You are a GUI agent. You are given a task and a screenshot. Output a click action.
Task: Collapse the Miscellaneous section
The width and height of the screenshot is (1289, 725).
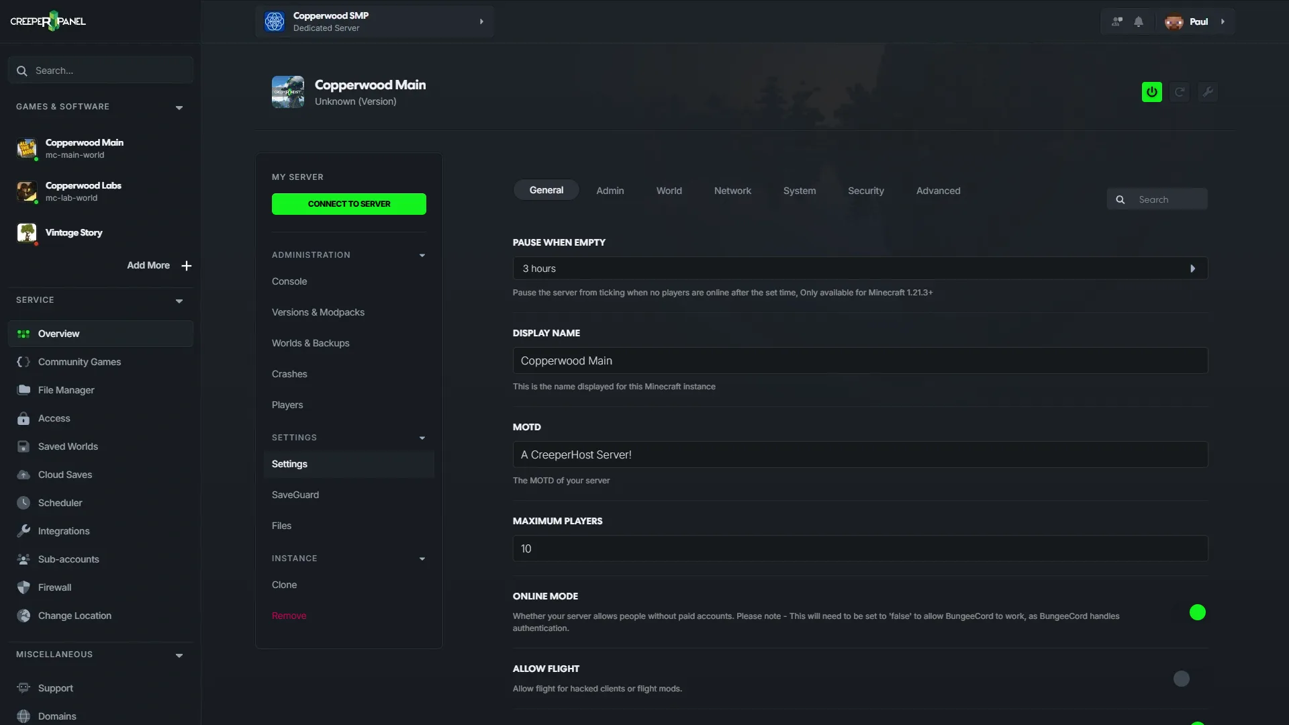tap(179, 655)
